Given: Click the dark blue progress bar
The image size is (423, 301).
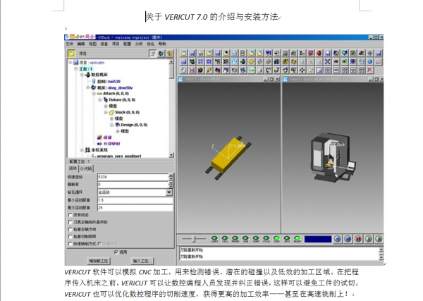Looking at the screenshot, I should pos(318,239).
